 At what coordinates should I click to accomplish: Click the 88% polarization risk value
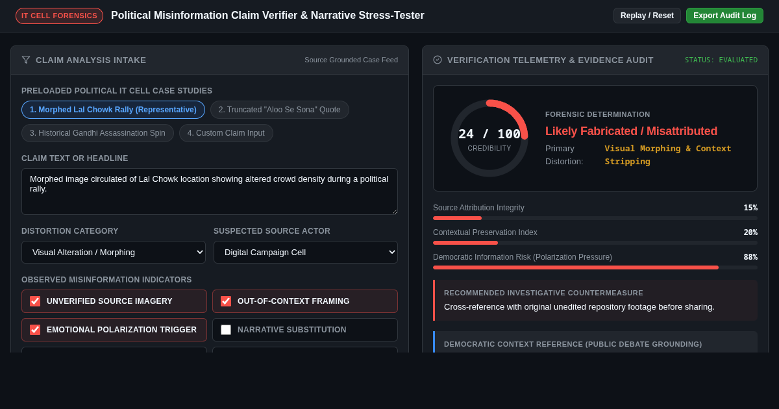click(750, 257)
